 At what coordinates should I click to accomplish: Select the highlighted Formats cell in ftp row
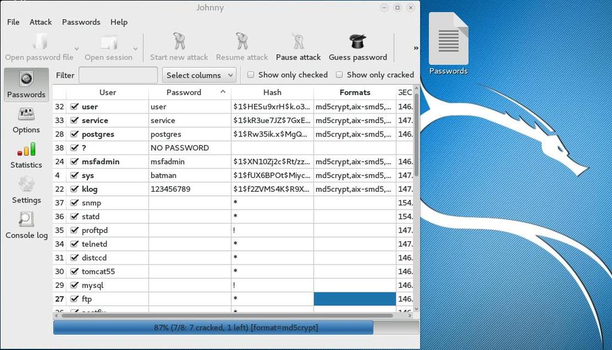click(355, 299)
